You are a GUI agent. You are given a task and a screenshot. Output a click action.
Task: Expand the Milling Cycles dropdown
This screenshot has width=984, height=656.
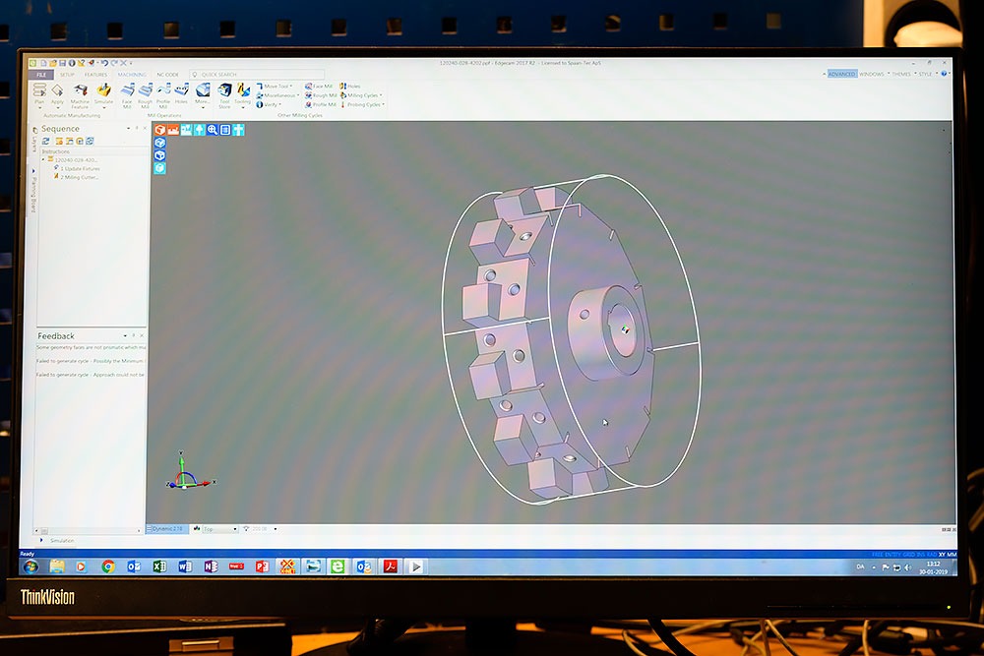[x=361, y=95]
